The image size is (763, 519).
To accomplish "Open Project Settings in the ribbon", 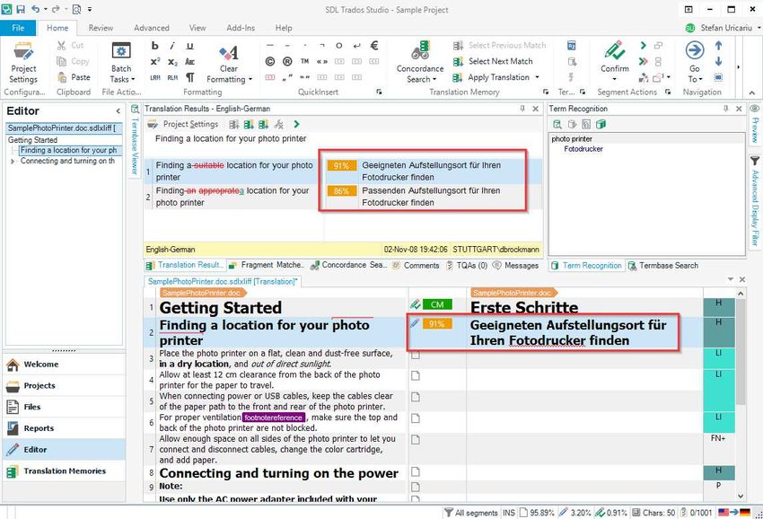I will pos(22,62).
